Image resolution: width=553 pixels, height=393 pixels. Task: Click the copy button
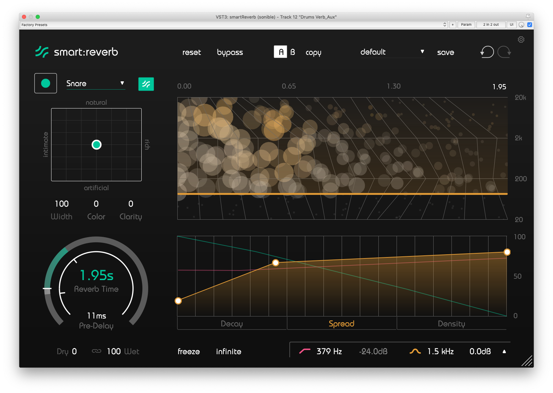click(x=314, y=53)
